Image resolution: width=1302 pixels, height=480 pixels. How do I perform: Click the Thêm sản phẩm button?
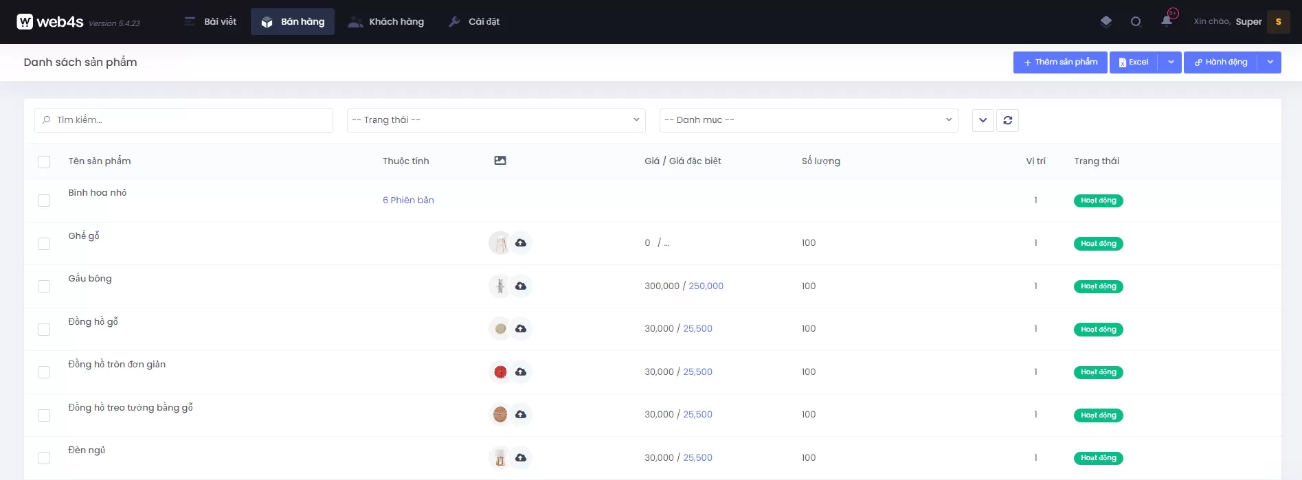1059,62
